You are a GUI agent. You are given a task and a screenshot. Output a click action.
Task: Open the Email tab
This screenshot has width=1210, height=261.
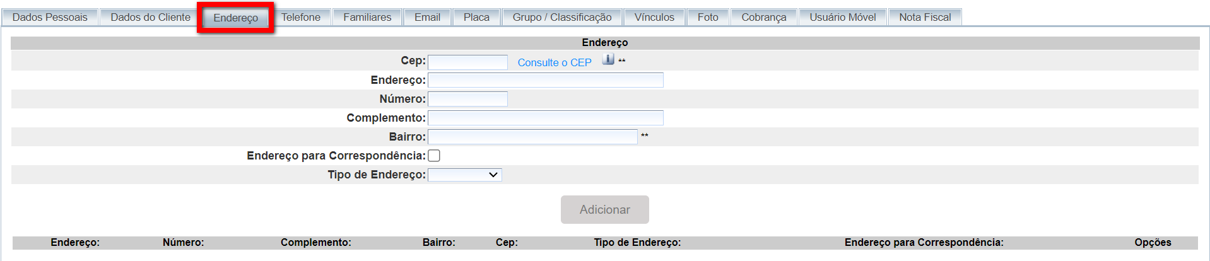point(427,17)
